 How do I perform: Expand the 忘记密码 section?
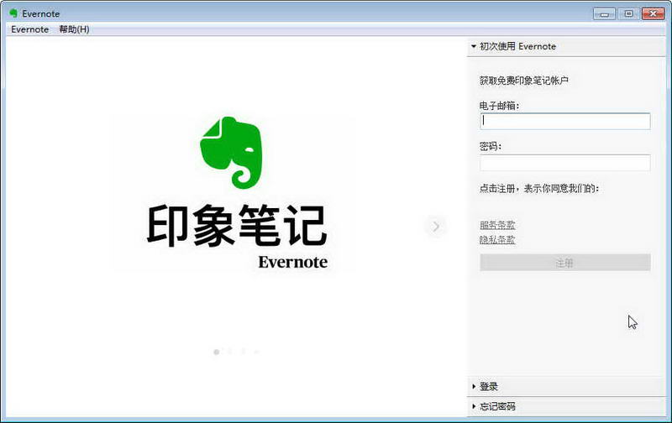tap(565, 406)
